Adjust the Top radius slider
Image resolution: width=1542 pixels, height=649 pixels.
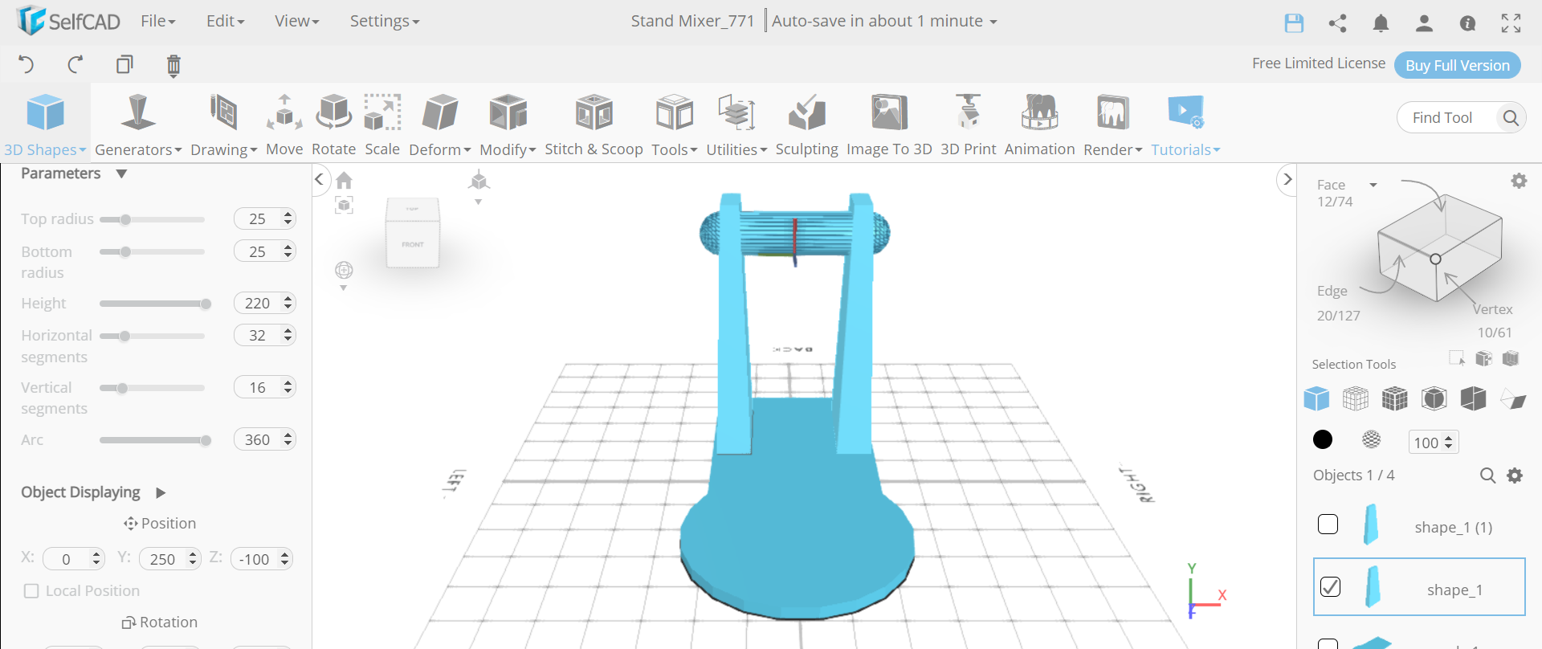(153, 219)
